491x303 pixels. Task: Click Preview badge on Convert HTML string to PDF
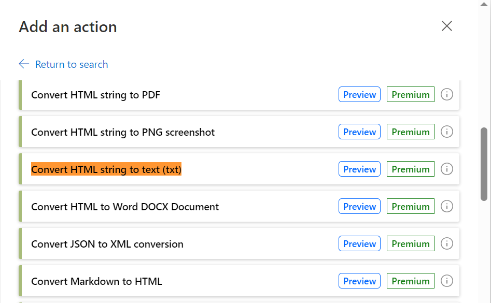[x=359, y=94]
